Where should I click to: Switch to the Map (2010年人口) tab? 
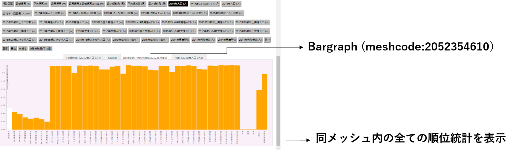pyautogui.click(x=189, y=58)
